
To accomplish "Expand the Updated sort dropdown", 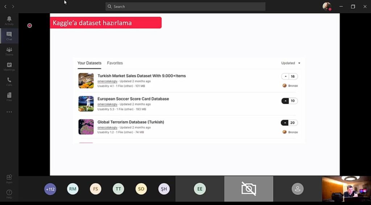I will [x=291, y=63].
